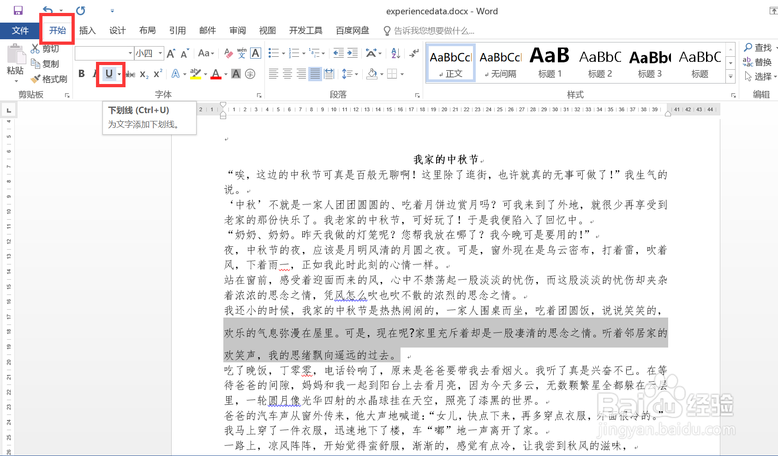This screenshot has height=456, width=778.
Task: Open the Paragraph (段落) dialog launcher
Action: [x=418, y=96]
